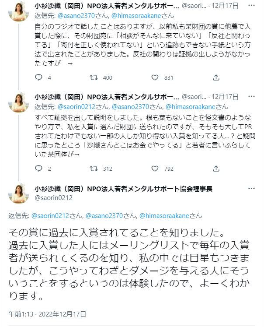The width and height of the screenshot is (264, 327).
Task: Open the three-dot menu on the main tweet
Action: [x=251, y=189]
